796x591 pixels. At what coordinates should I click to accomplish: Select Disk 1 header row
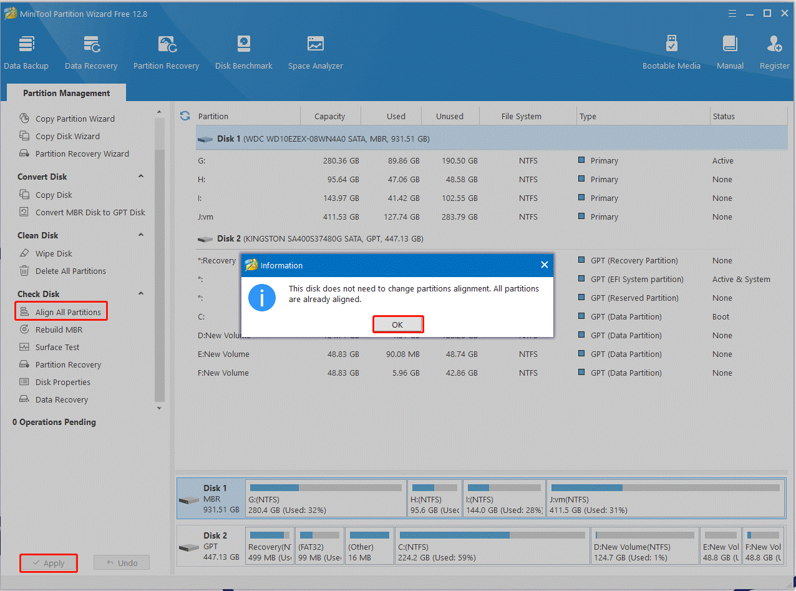(492, 139)
